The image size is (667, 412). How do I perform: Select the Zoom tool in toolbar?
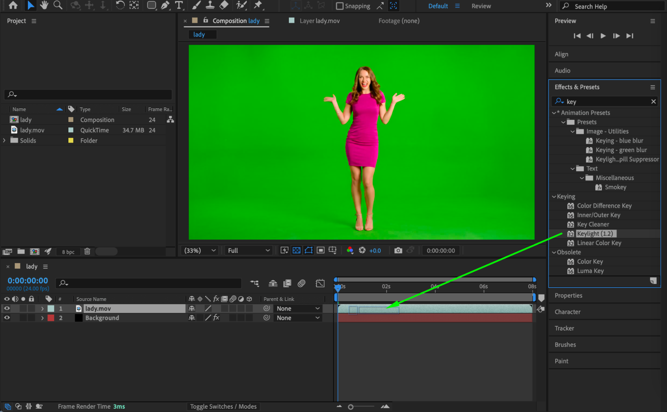point(58,5)
